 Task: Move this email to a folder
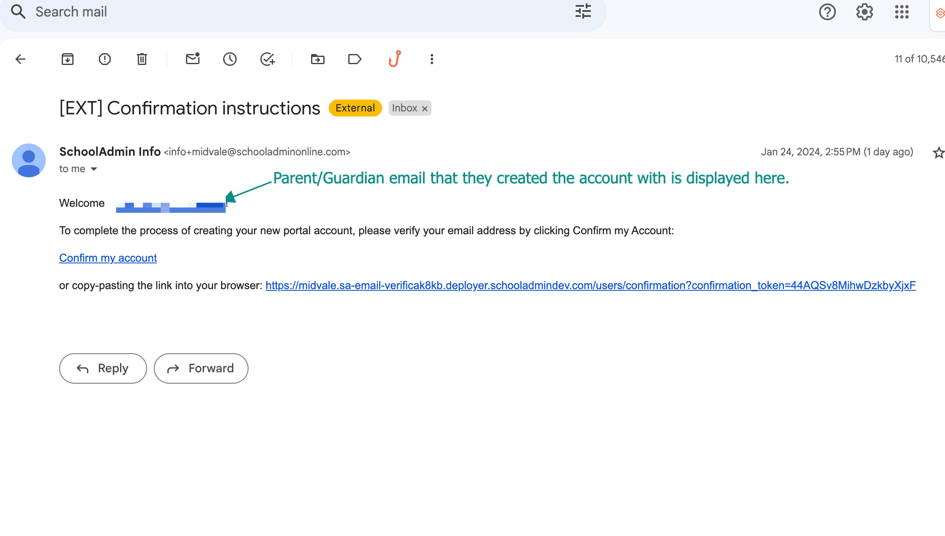pyautogui.click(x=318, y=59)
